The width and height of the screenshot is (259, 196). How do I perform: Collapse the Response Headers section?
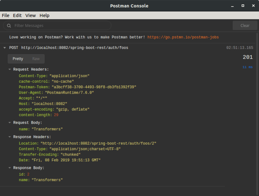10,137
